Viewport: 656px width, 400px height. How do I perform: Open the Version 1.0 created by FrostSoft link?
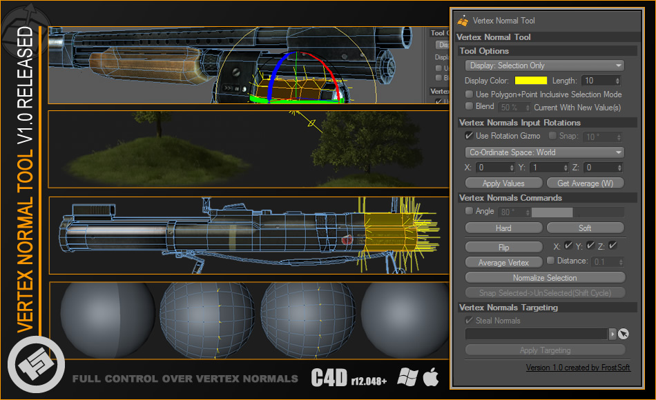577,368
